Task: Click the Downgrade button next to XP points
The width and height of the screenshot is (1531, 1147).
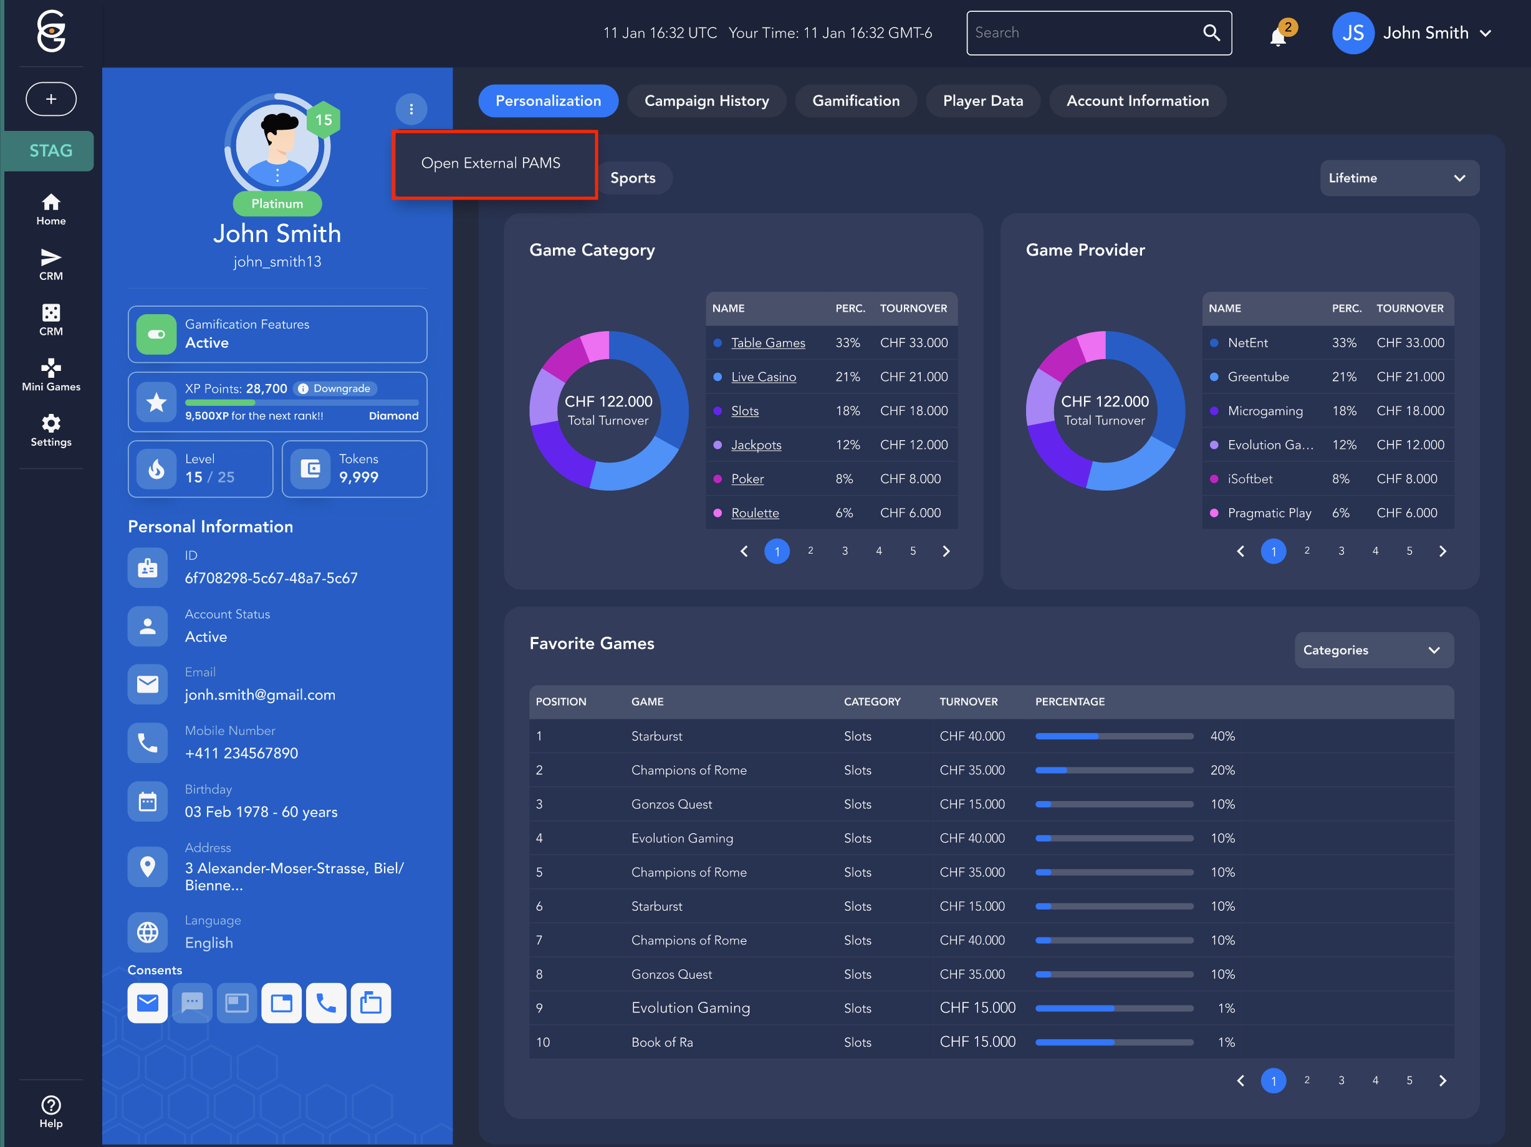Action: (x=335, y=388)
